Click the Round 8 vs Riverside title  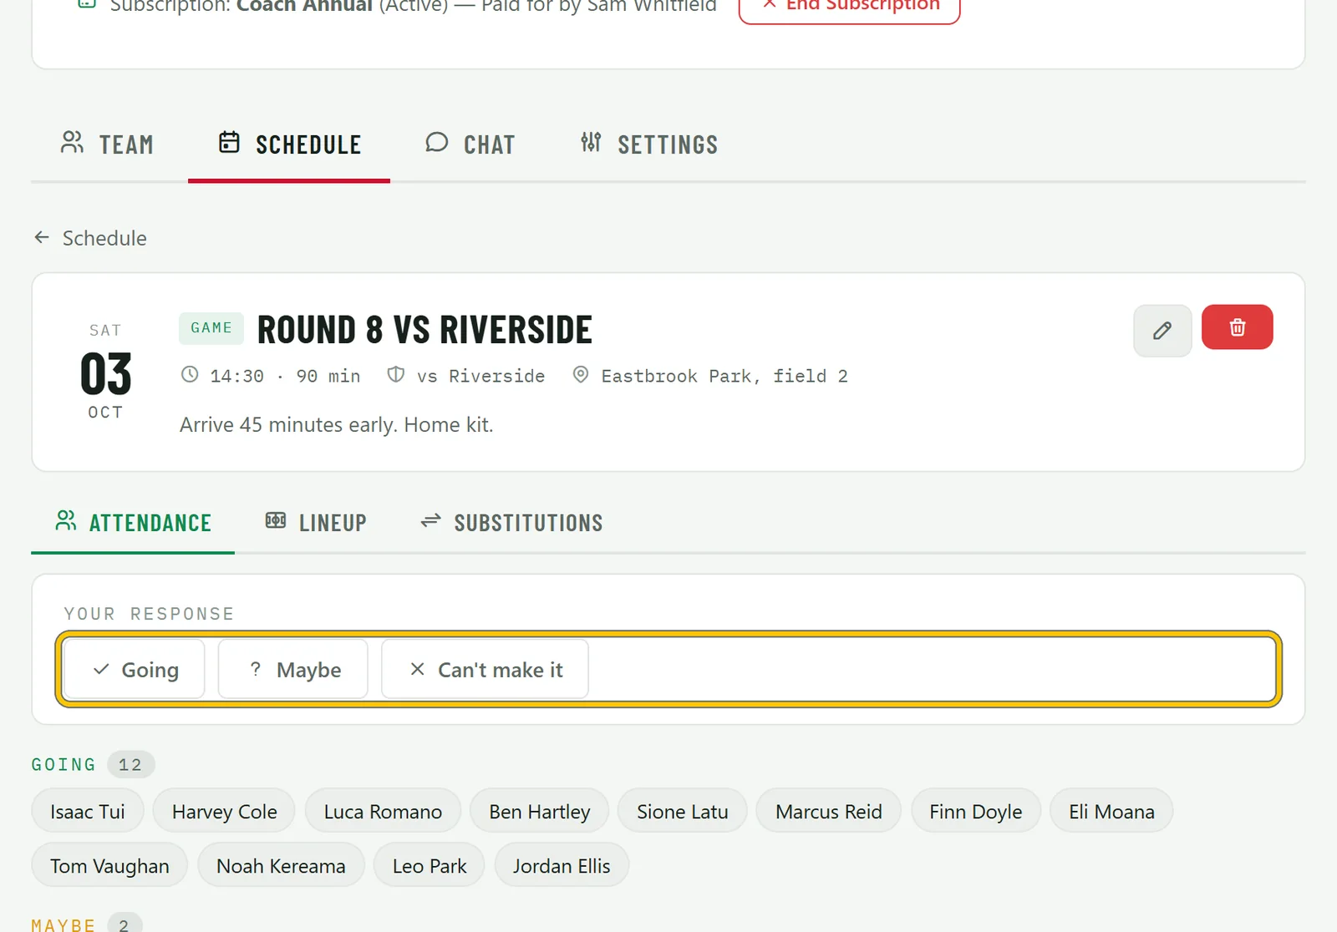[x=424, y=330]
